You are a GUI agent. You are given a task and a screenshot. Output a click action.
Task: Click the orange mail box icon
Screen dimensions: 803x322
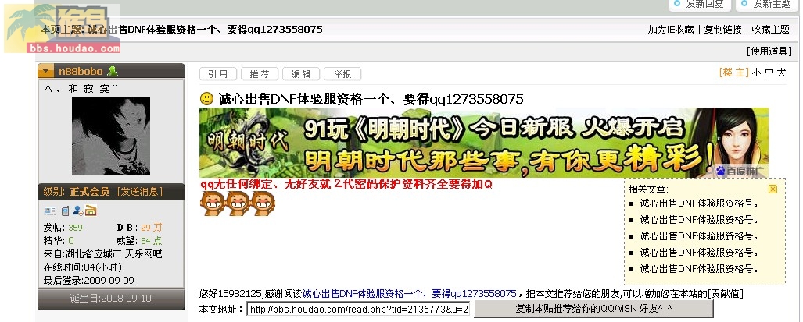[x=91, y=211]
